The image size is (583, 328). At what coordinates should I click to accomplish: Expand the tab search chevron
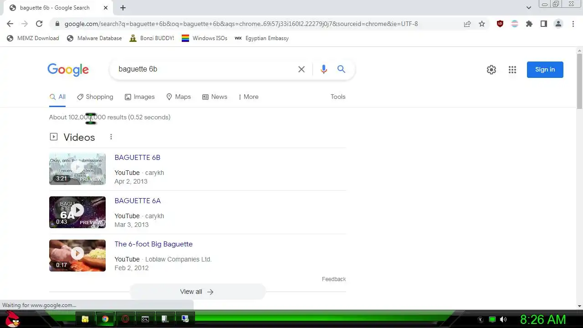[x=528, y=8]
